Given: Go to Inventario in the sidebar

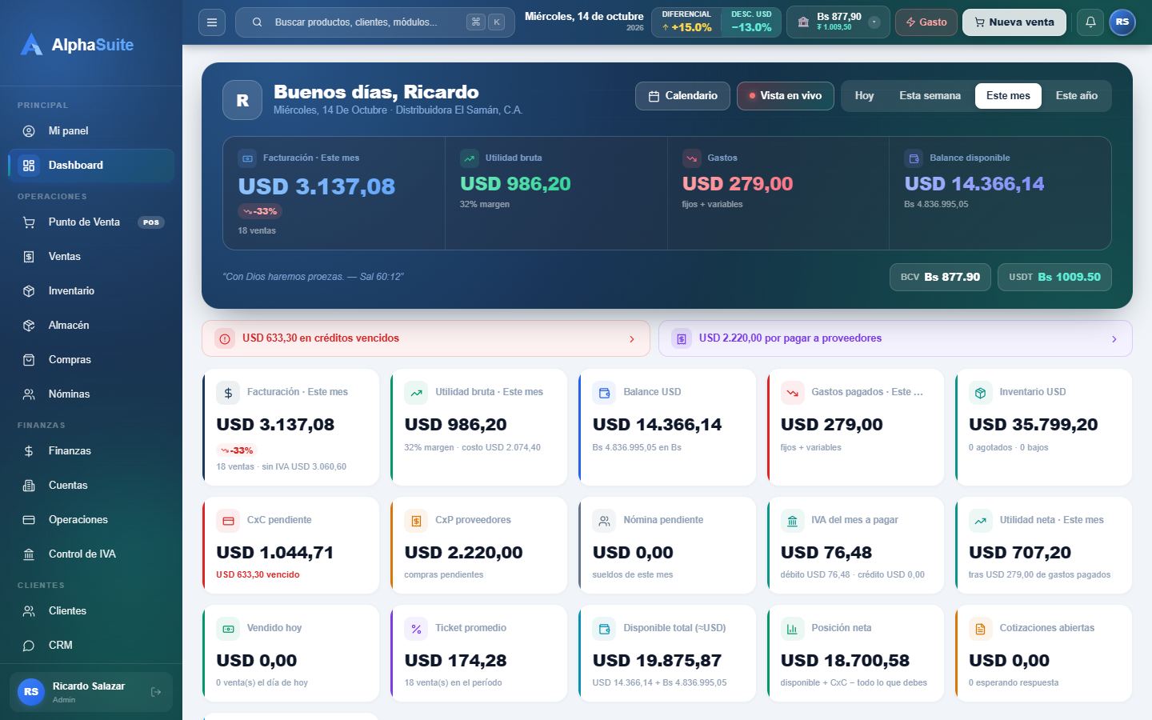Looking at the screenshot, I should [x=91, y=291].
